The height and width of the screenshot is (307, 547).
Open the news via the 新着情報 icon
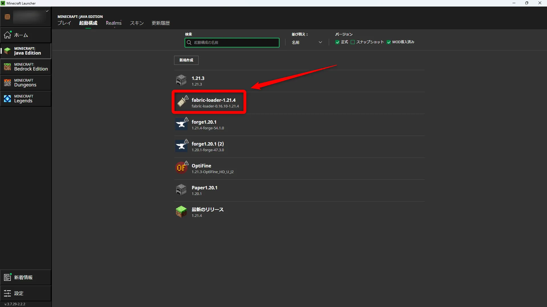click(7, 277)
